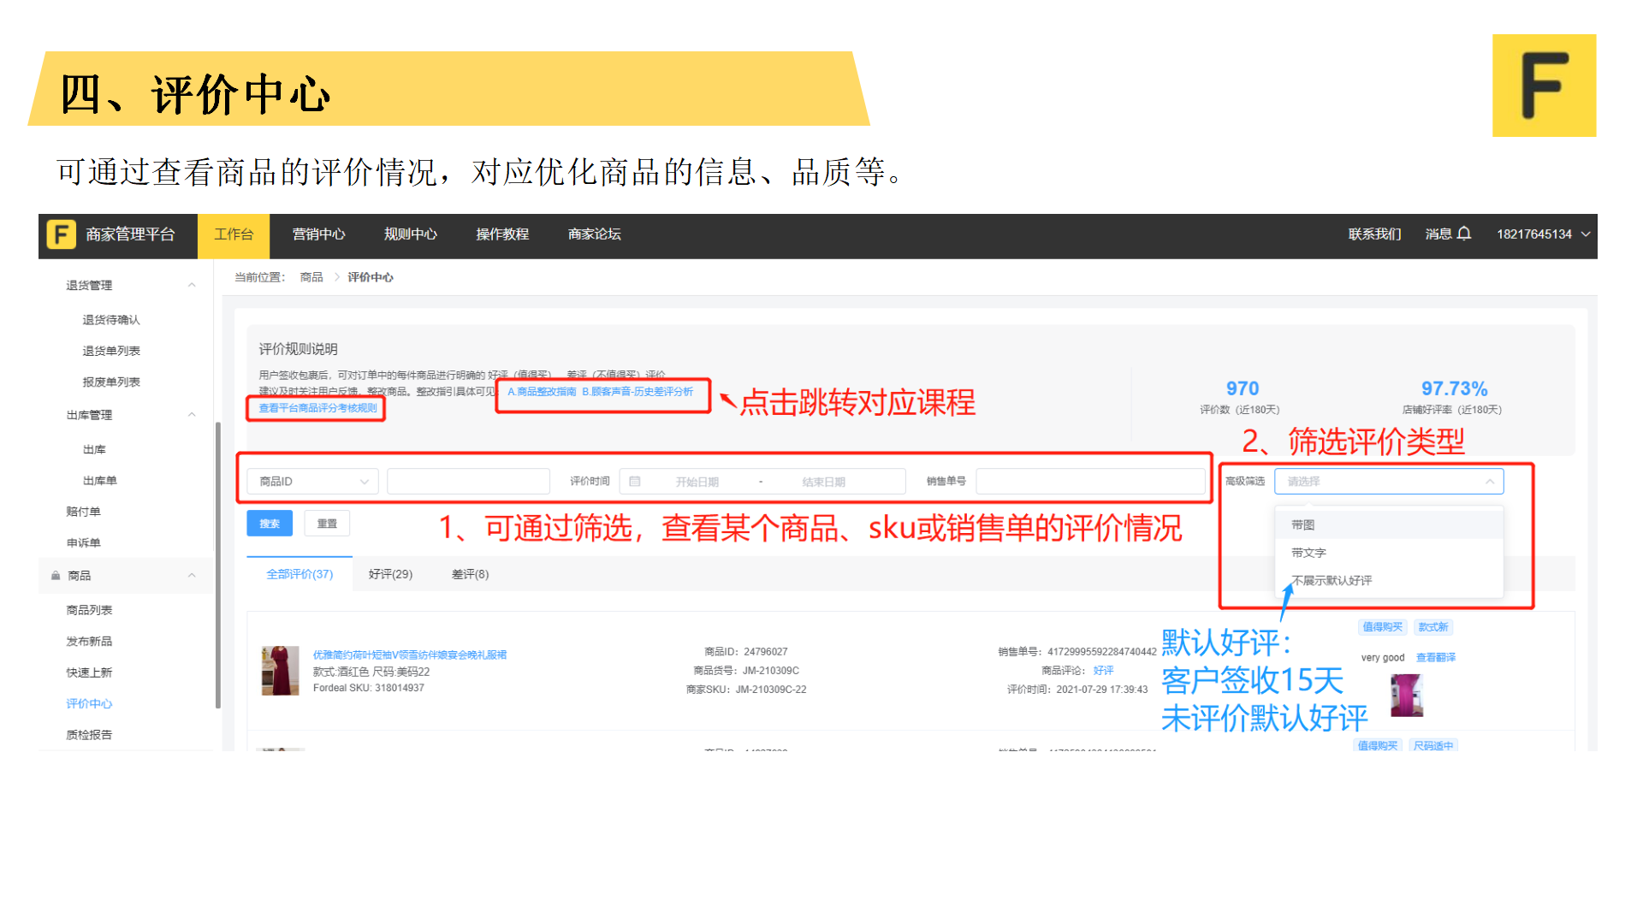Click the 970 评价数 figure
This screenshot has height=924, width=1643.
[1242, 388]
